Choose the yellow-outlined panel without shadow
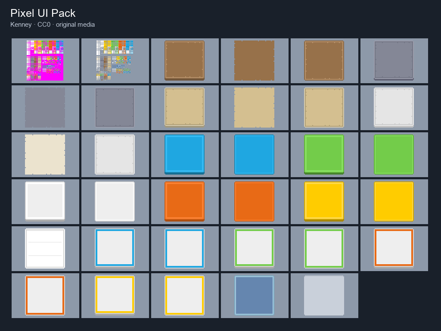Image resolution: width=441 pixels, height=331 pixels. pos(184,296)
